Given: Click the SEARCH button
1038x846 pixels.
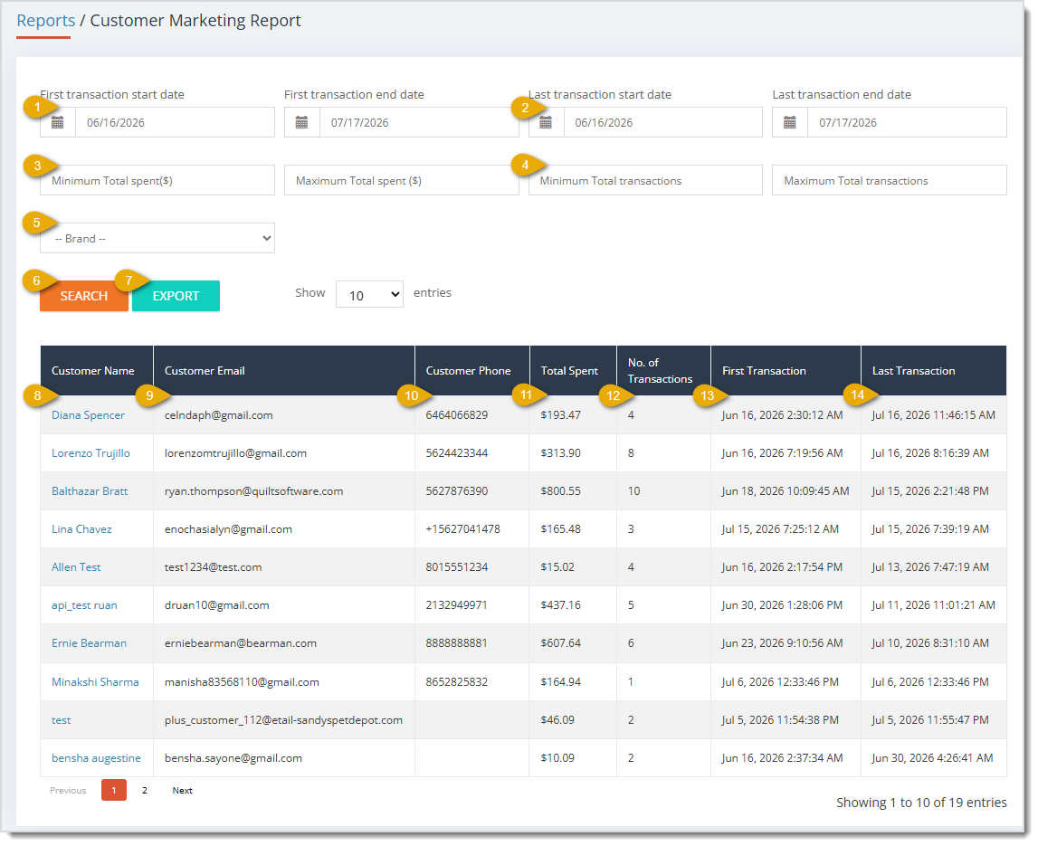Looking at the screenshot, I should [84, 296].
